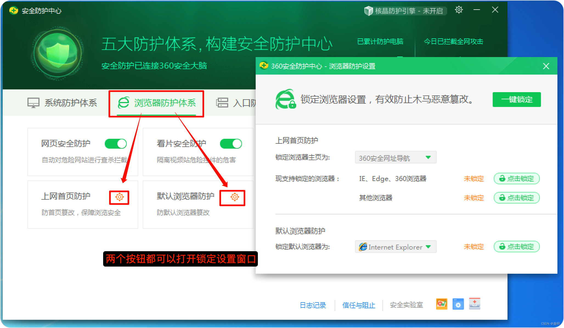Screen dimensions: 564x328
Task: Open the blue gear tool icon at bottom
Action: pos(458,304)
